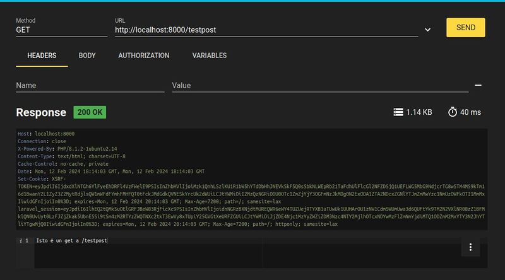The width and height of the screenshot is (505, 280).
Task: Click the URL input field
Action: [266, 30]
